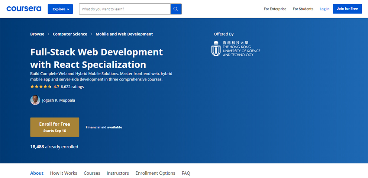
Task: Switch to the Courses tab
Action: coord(92,173)
